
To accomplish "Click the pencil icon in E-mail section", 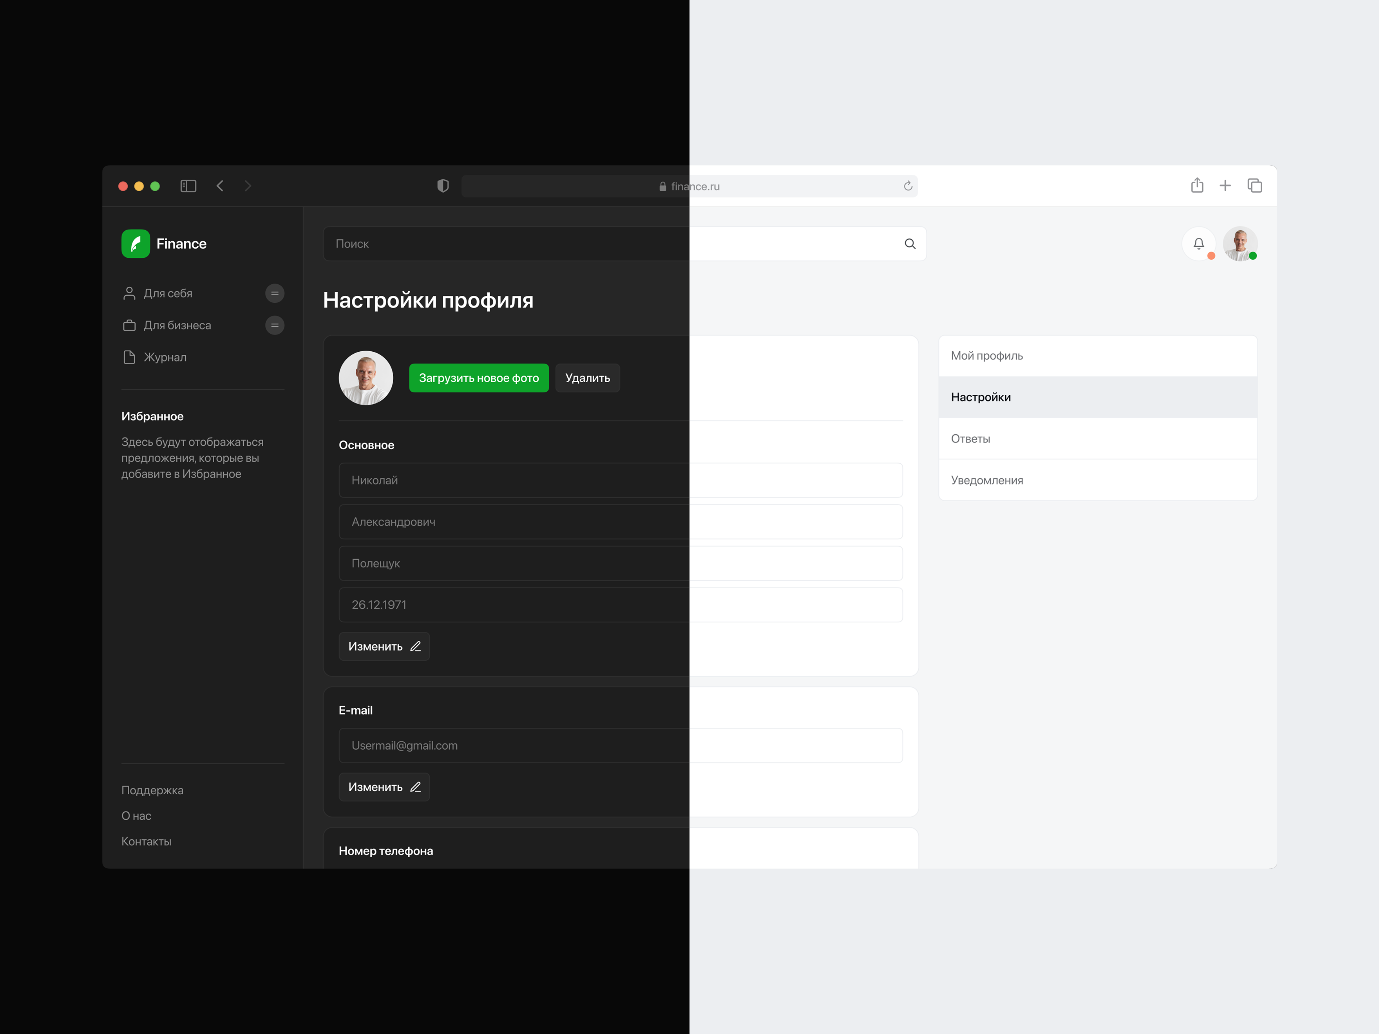I will pos(416,787).
